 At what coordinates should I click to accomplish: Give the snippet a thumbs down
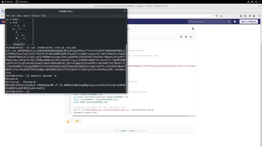click(78, 121)
